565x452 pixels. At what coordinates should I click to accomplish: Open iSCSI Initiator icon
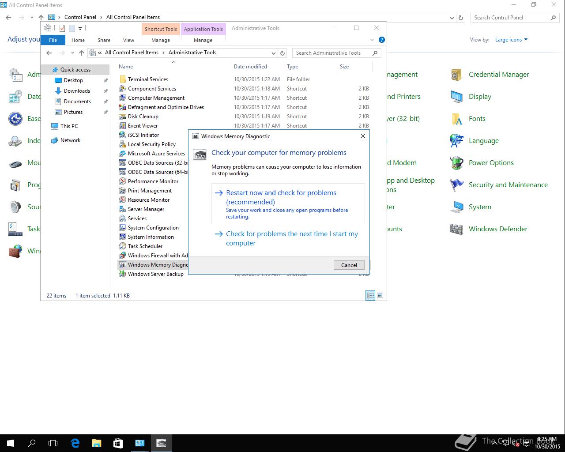(x=123, y=135)
